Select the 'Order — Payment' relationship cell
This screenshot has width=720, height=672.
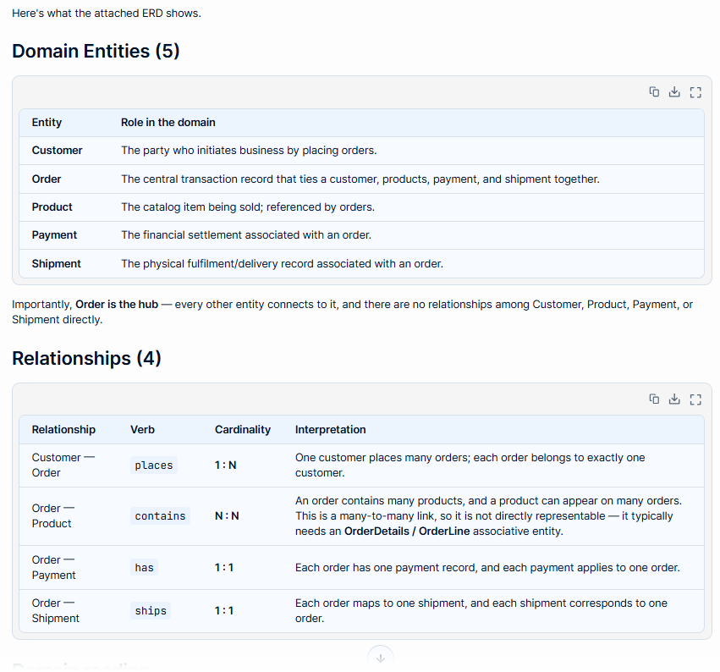pyautogui.click(x=53, y=567)
